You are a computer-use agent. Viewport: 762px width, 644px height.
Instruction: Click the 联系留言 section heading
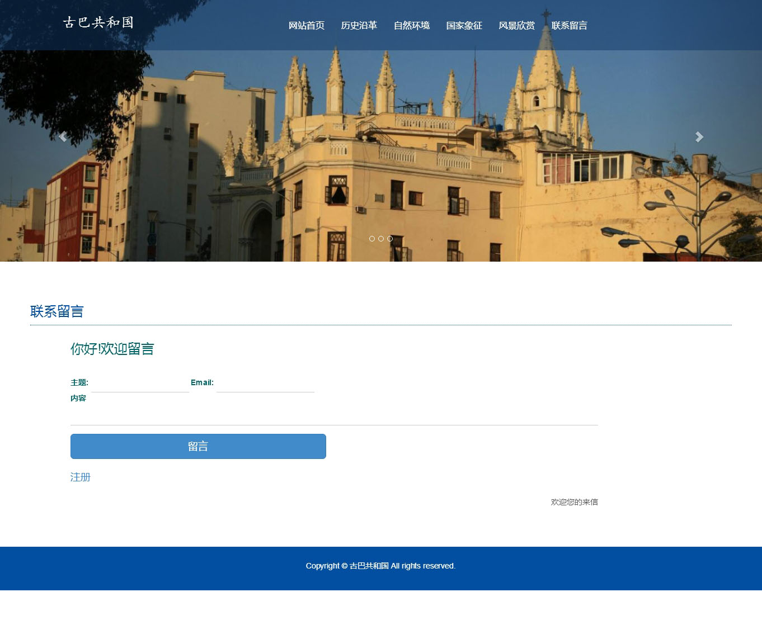tap(57, 311)
